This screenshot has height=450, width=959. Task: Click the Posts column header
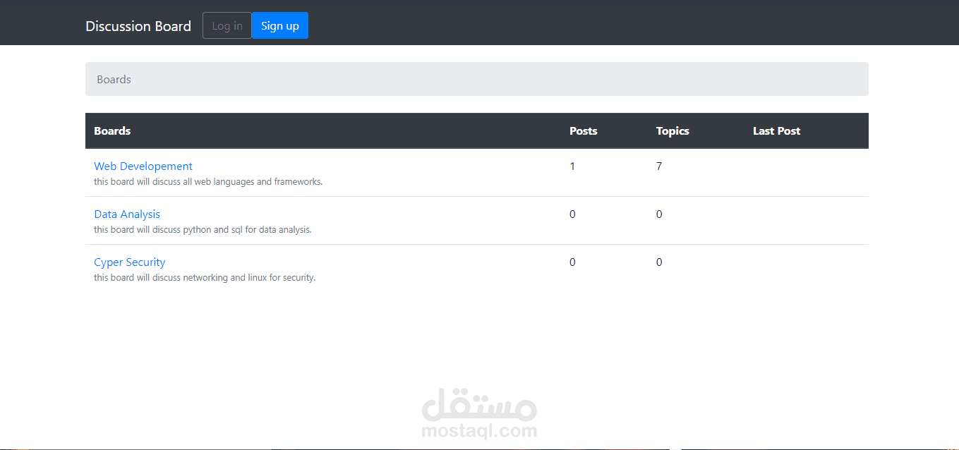tap(584, 130)
